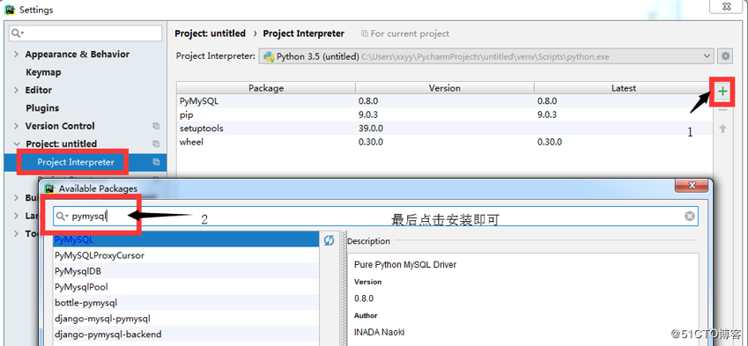
Task: Open the interpreter gear settings icon
Action: pyautogui.click(x=726, y=56)
